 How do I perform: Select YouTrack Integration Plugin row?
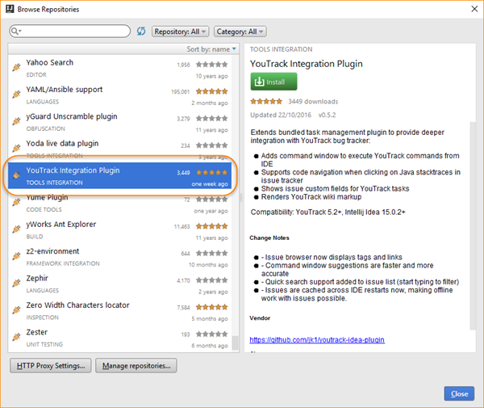tap(119, 175)
